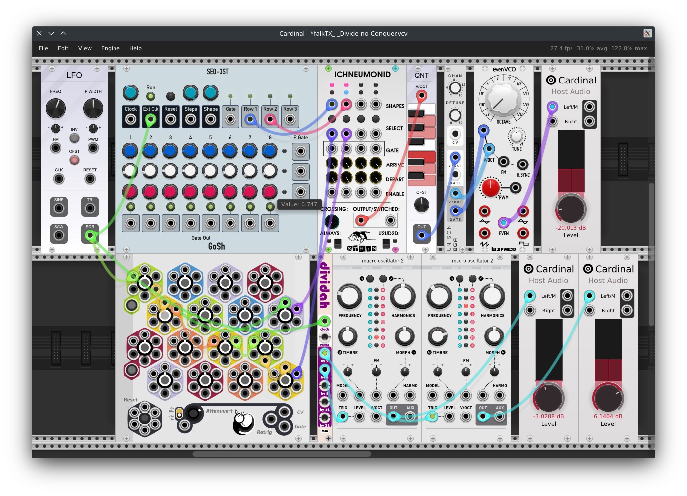The height and width of the screenshot is (496, 687).
Task: Click the SEQ-3ST Reset jack
Action: [170, 119]
